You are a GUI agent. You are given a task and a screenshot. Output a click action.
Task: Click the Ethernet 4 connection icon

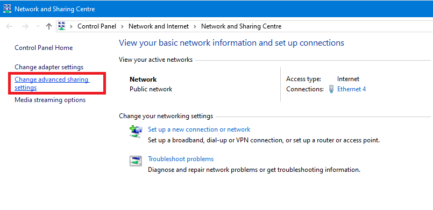tap(331, 89)
